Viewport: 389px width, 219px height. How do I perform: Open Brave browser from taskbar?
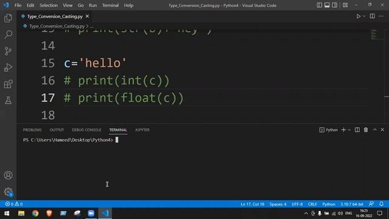tap(49, 214)
